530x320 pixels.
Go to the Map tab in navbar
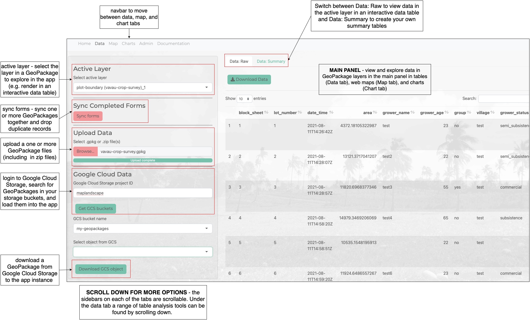tap(113, 43)
